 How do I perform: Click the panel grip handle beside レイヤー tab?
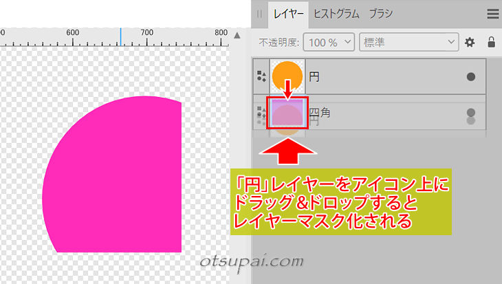tap(260, 14)
